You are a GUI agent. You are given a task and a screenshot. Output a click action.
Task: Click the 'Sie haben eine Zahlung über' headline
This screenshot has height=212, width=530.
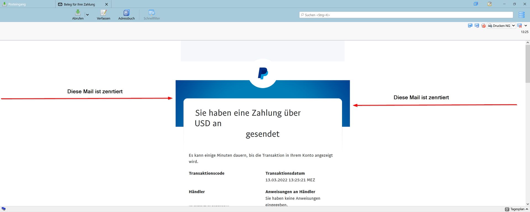coord(248,113)
